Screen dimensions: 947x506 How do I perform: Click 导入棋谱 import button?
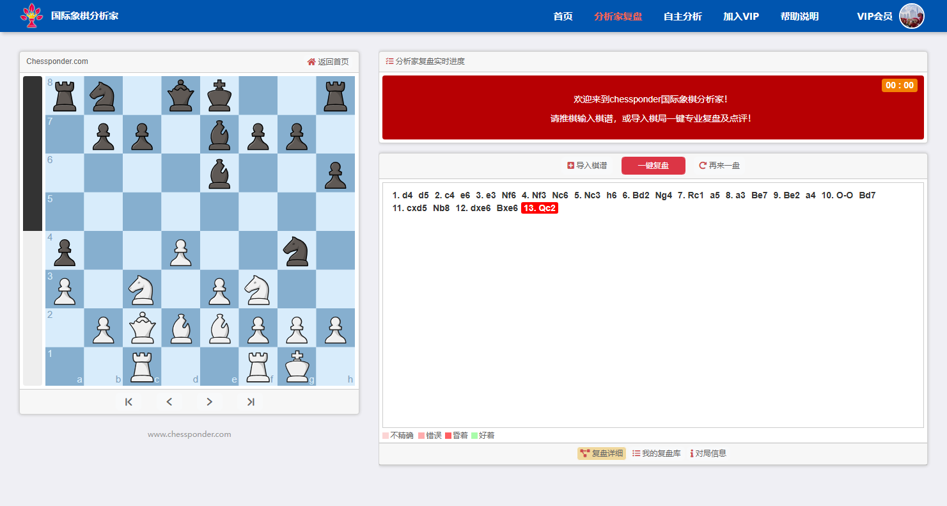pyautogui.click(x=587, y=166)
